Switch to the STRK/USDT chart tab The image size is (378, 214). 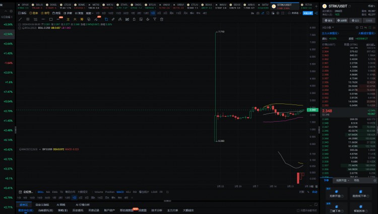tap(284, 6)
